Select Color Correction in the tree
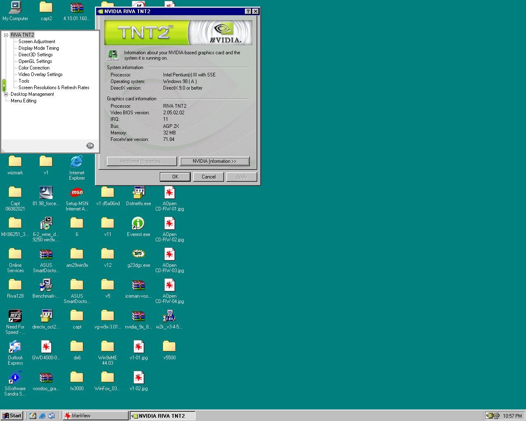 coord(34,68)
